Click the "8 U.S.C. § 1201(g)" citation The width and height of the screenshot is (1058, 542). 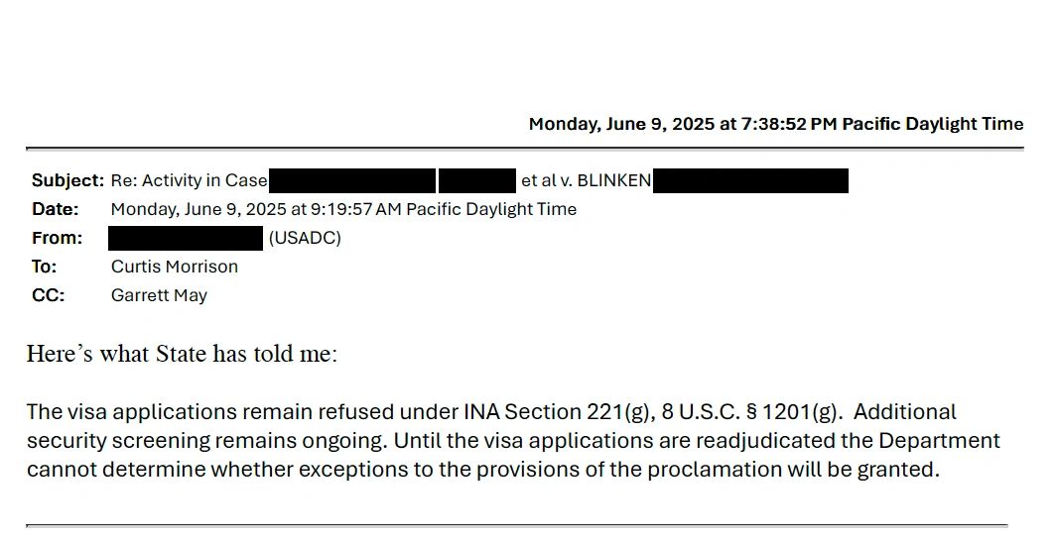746,412
